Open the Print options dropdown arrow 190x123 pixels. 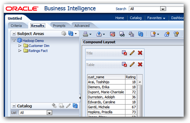(90, 34)
